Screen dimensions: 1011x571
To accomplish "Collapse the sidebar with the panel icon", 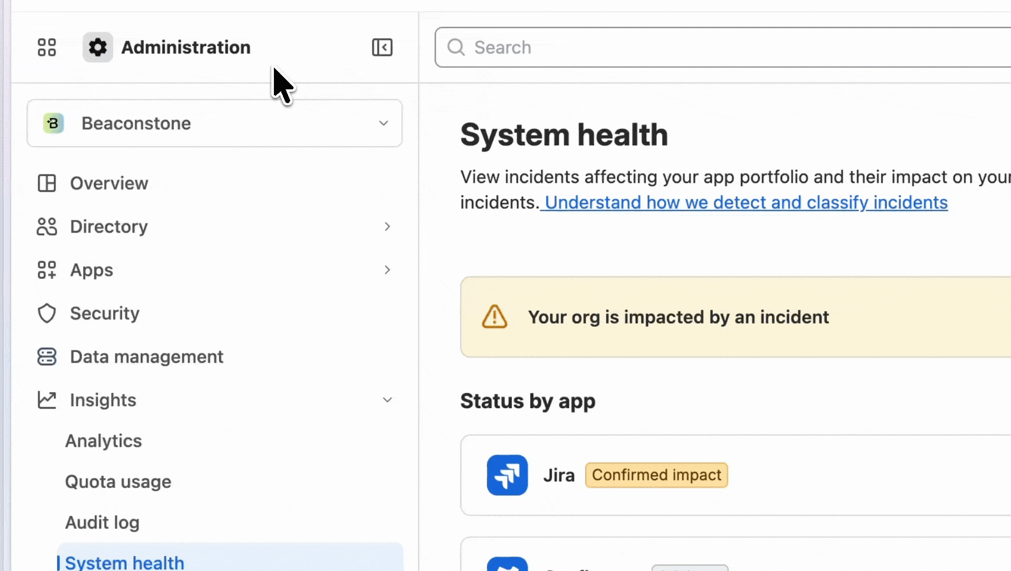I will coord(382,47).
